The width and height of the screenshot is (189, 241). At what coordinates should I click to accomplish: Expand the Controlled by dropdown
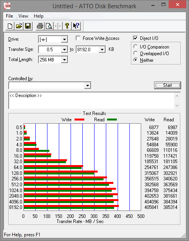pyautogui.click(x=87, y=85)
